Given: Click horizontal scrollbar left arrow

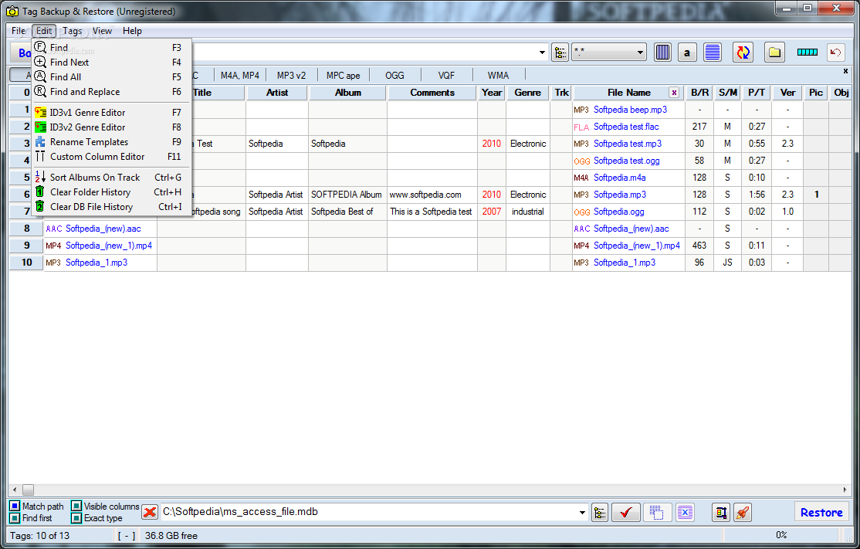Looking at the screenshot, I should pos(15,490).
